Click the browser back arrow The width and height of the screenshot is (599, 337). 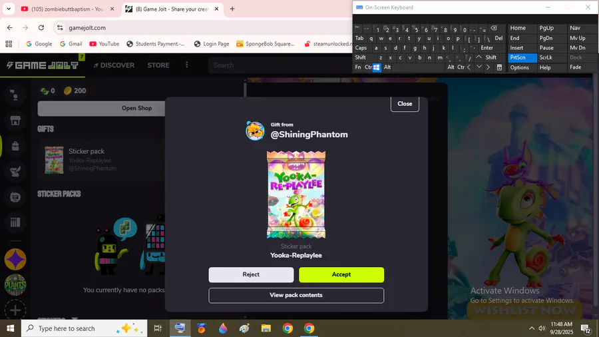[9, 27]
